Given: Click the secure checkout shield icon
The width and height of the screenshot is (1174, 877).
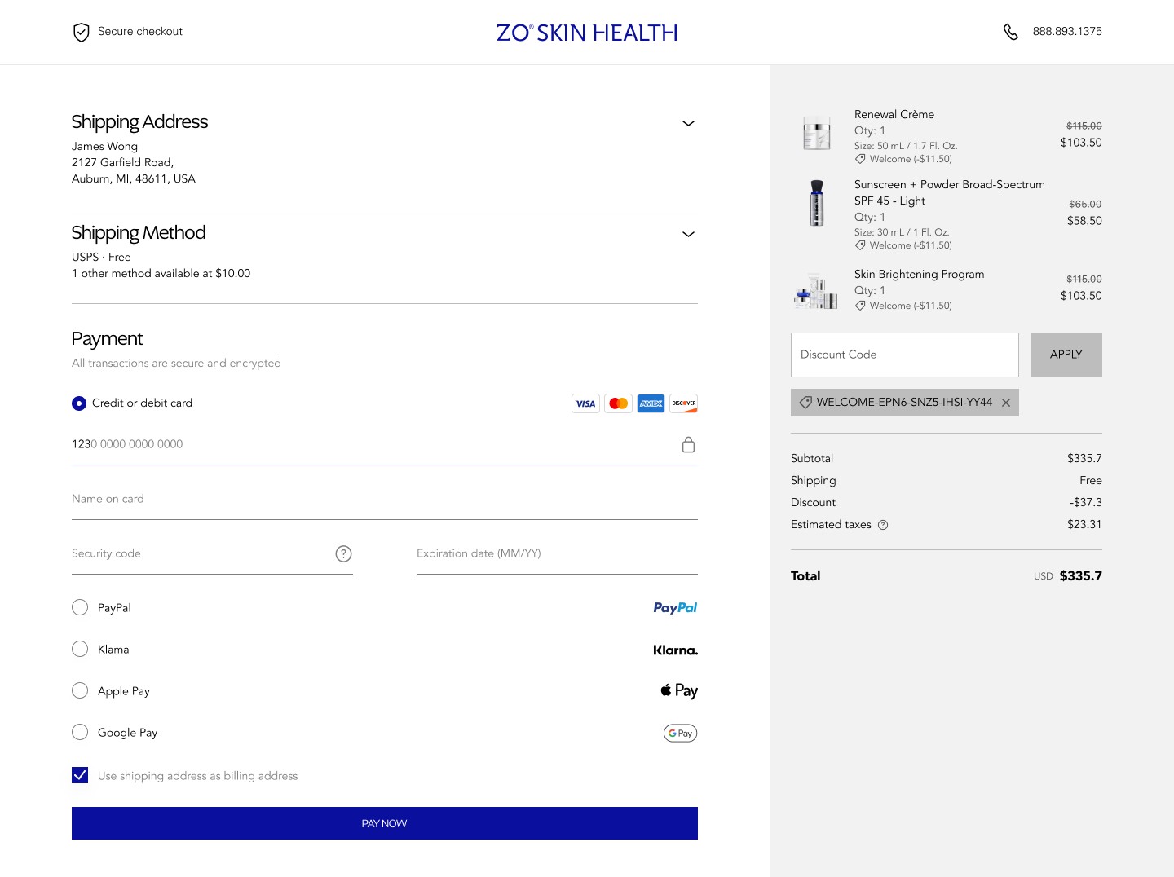Looking at the screenshot, I should (x=81, y=32).
